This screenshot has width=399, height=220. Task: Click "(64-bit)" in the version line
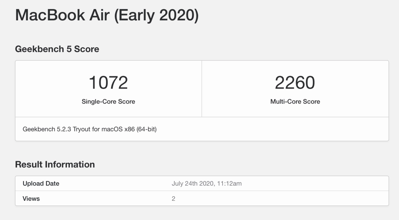click(145, 129)
